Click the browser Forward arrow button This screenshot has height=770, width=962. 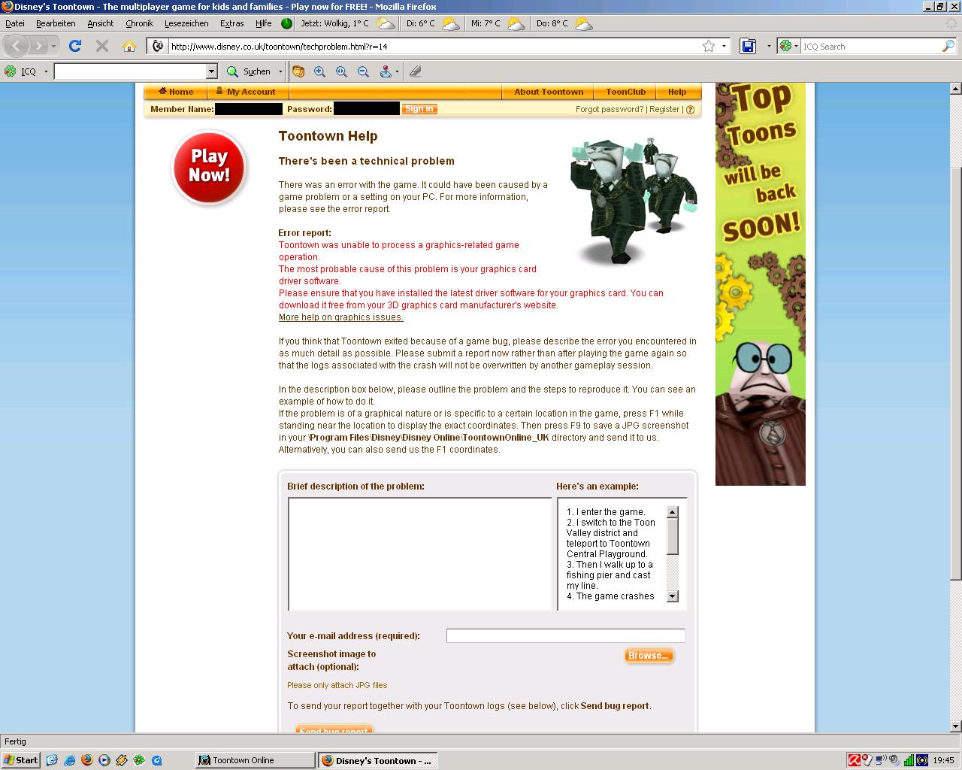point(38,46)
